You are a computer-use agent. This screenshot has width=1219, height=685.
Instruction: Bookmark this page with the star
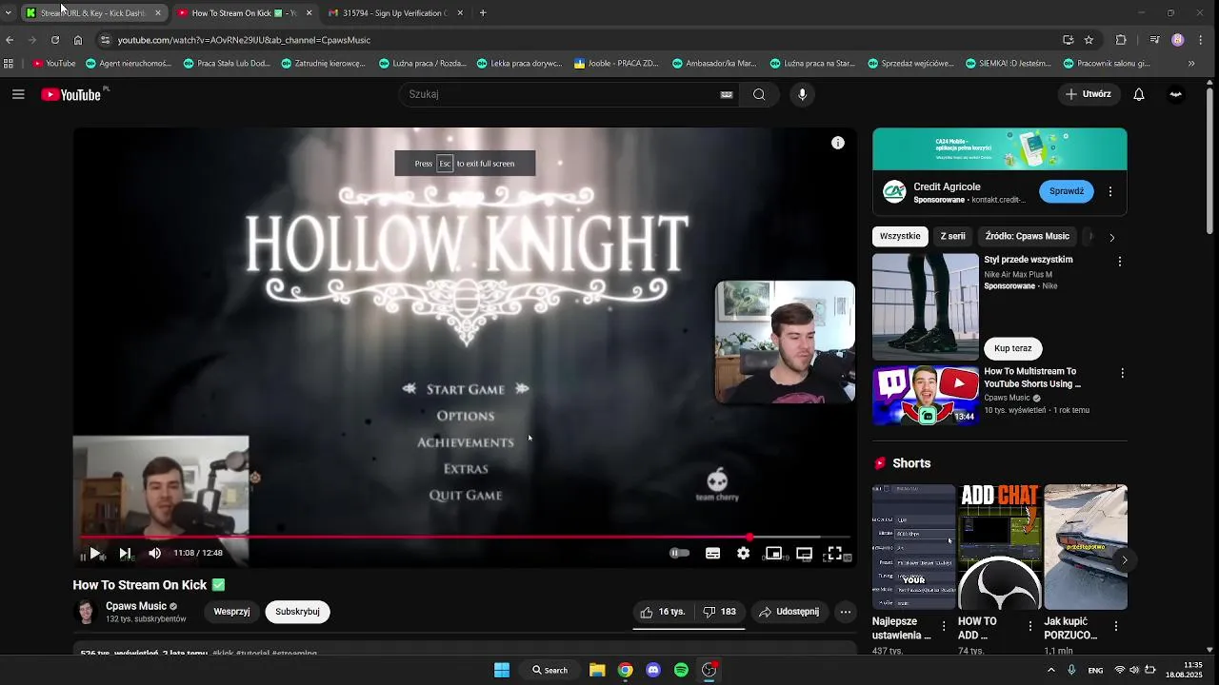(1089, 40)
